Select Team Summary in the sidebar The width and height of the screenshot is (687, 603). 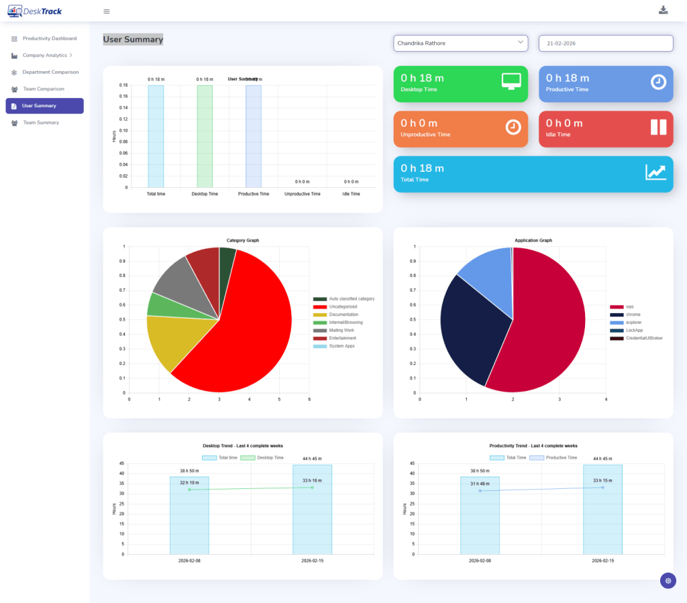(40, 123)
